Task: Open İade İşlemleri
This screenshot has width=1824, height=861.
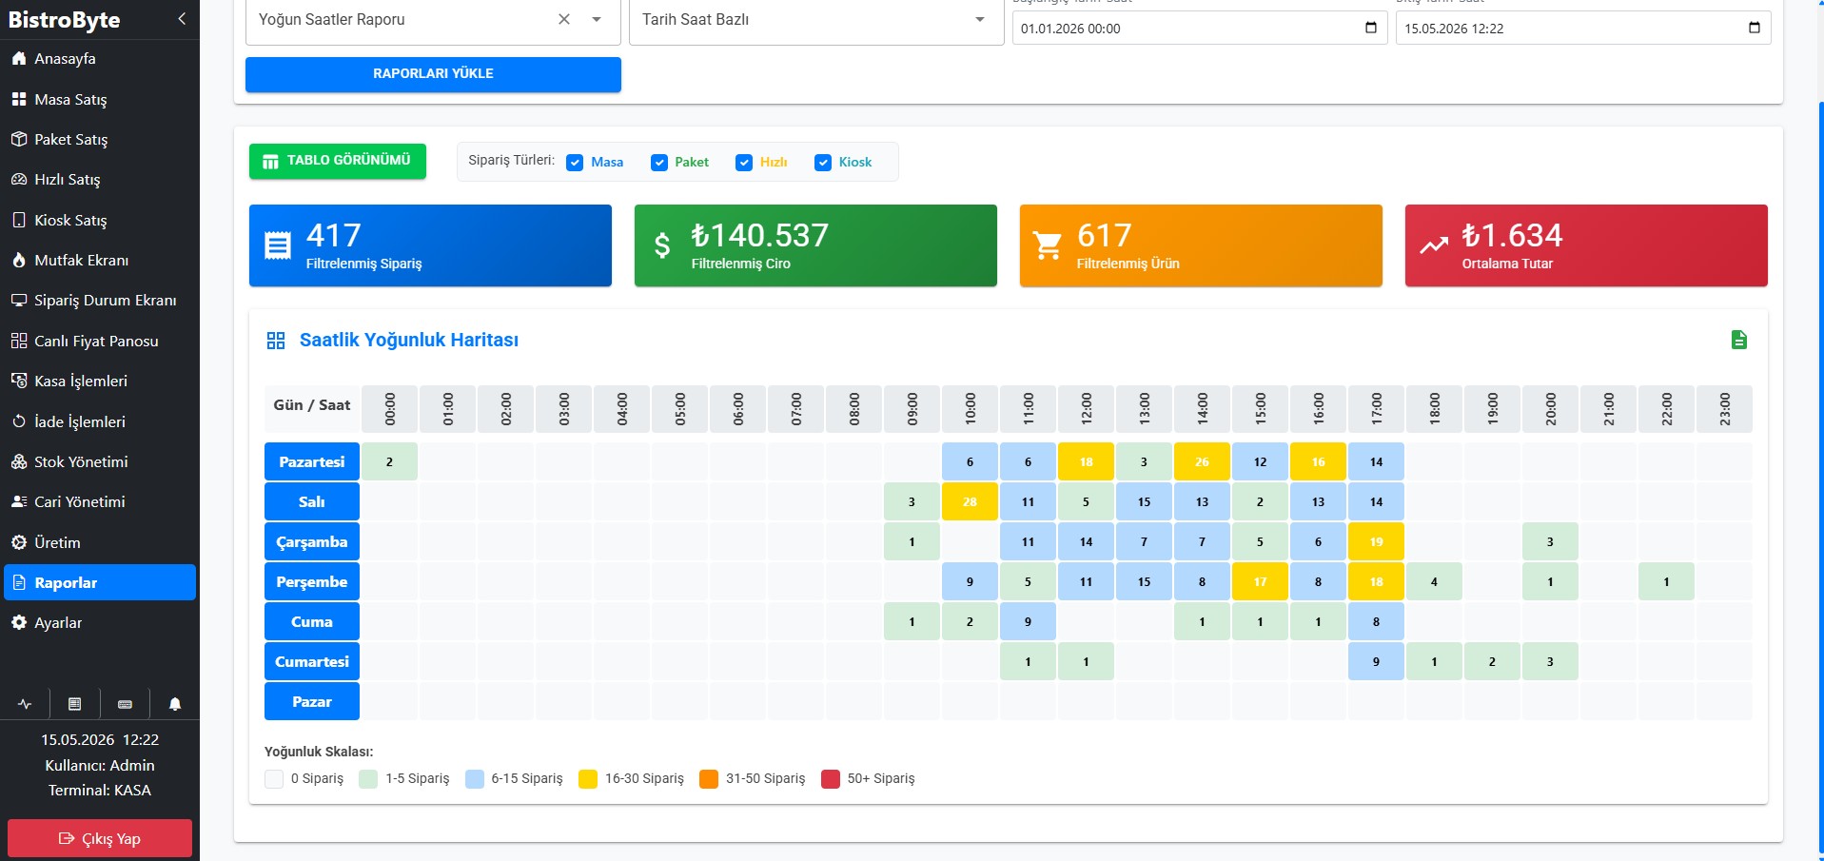Action: 100,421
